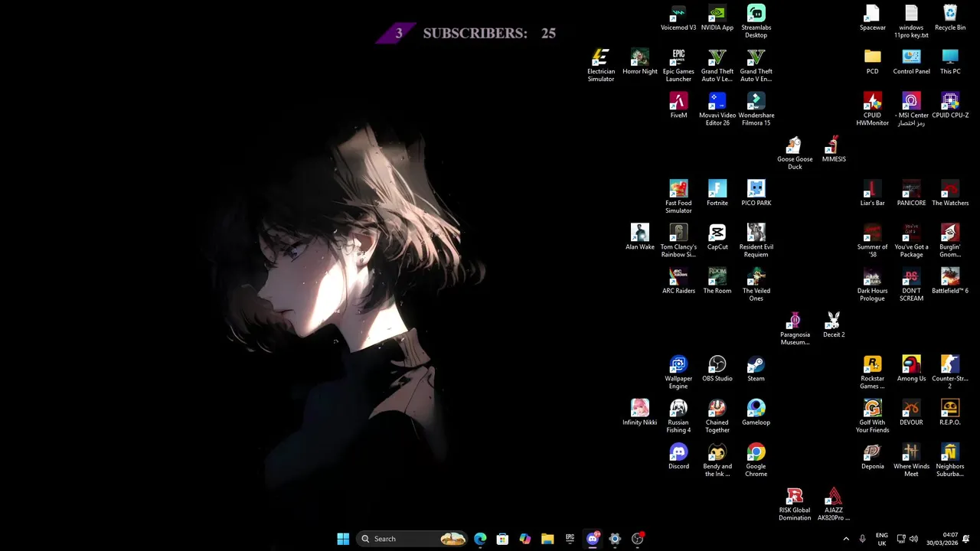This screenshot has height=551, width=980.
Task: Select the This PC icon
Action: (x=950, y=62)
